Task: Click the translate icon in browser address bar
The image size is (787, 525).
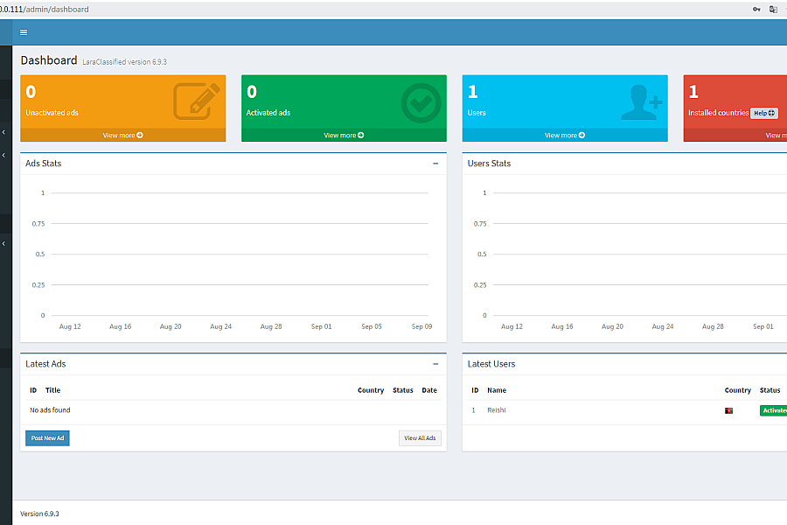Action: coord(774,10)
